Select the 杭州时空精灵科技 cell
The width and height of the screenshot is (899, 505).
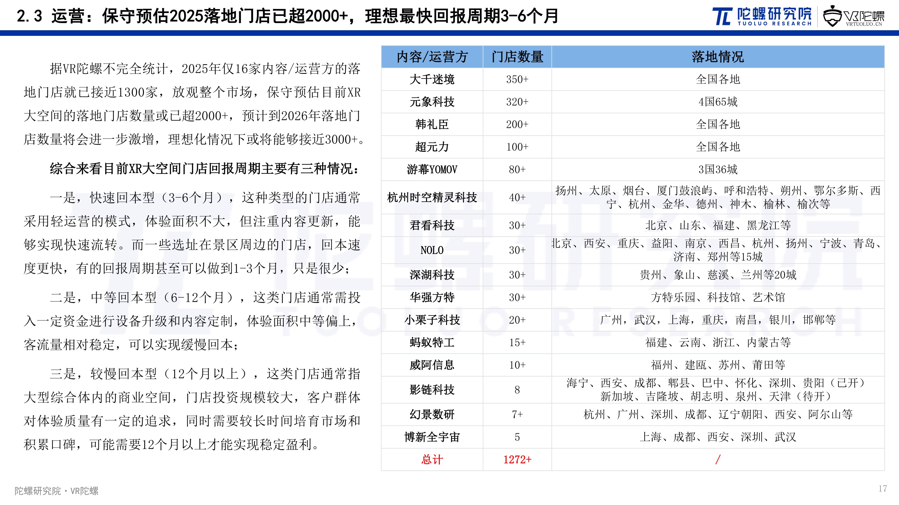432,197
